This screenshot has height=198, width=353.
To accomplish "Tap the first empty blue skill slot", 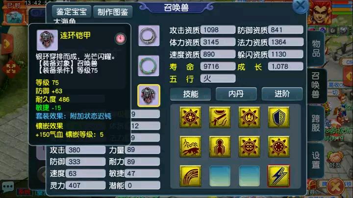I will click(x=220, y=176).
